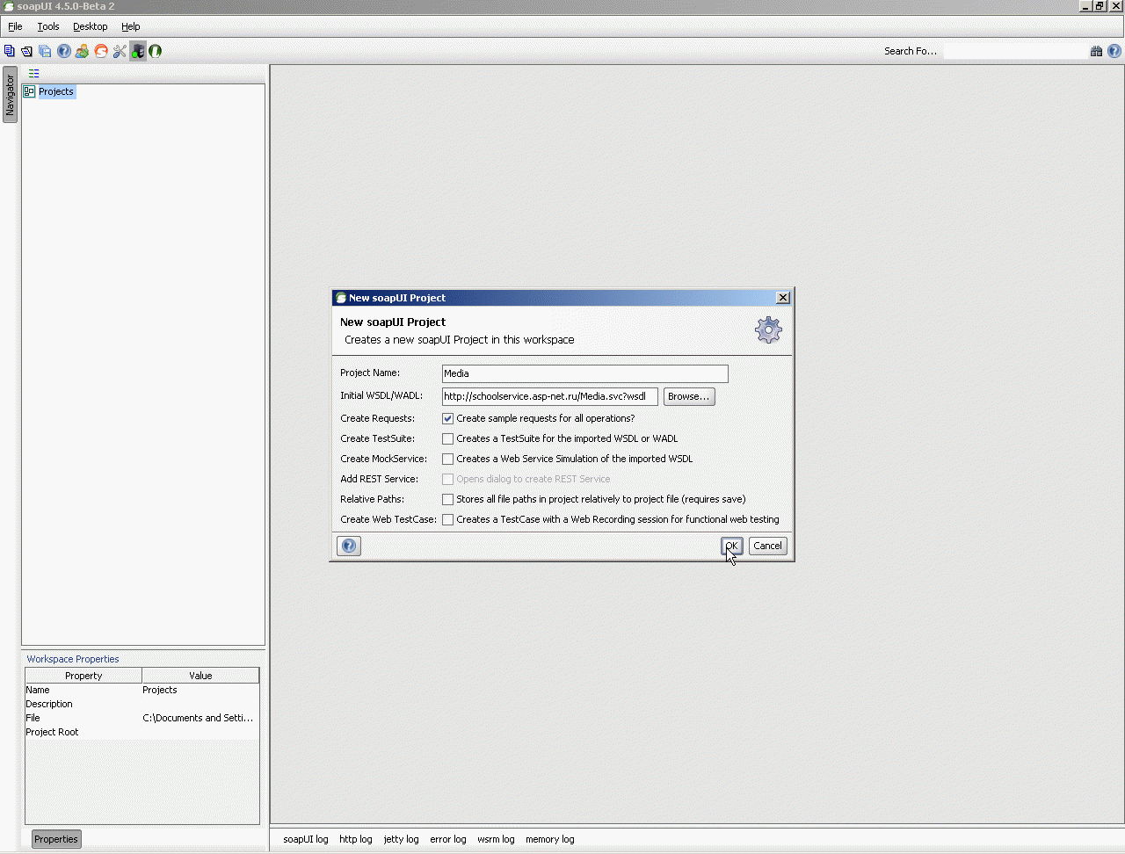Click the Property column header
The image size is (1125, 854).
tap(83, 676)
